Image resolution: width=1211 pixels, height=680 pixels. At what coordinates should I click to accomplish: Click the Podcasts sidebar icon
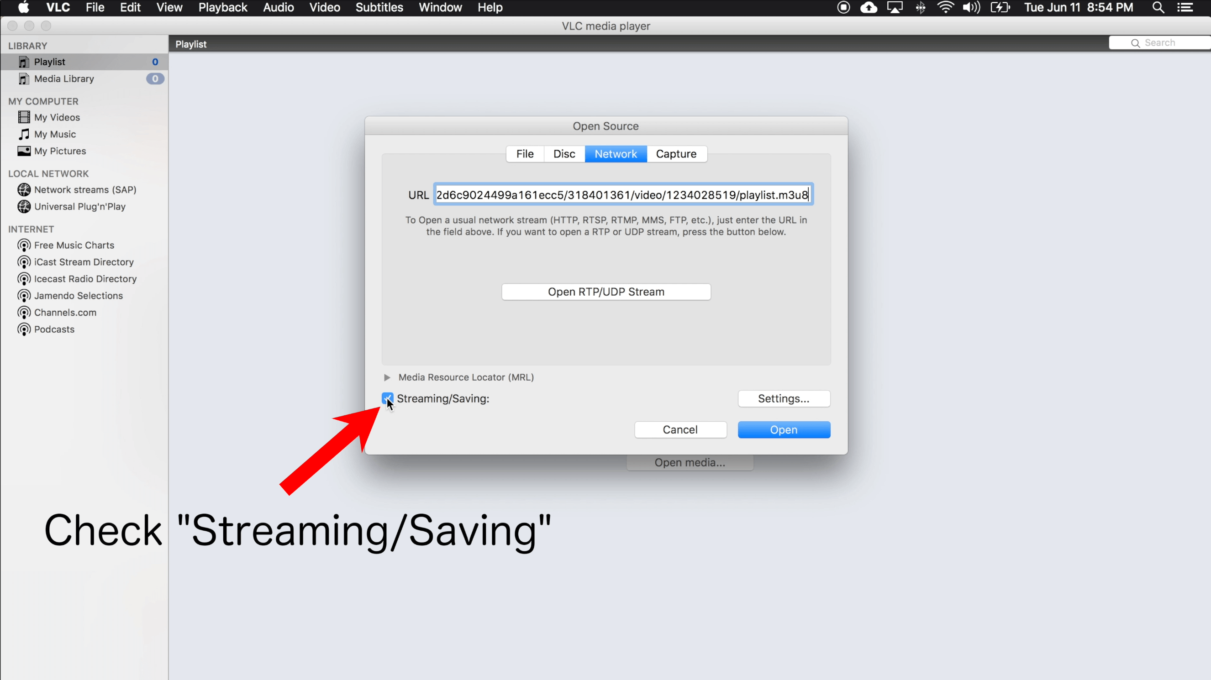[x=24, y=329]
